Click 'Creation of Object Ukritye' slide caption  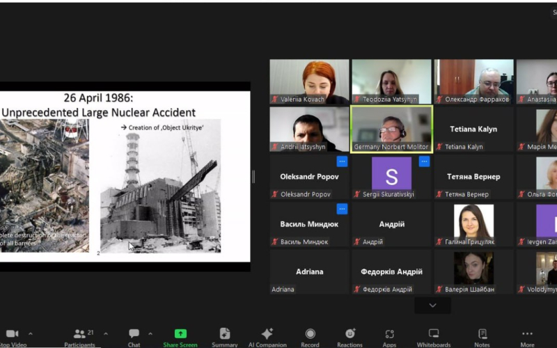tap(162, 127)
